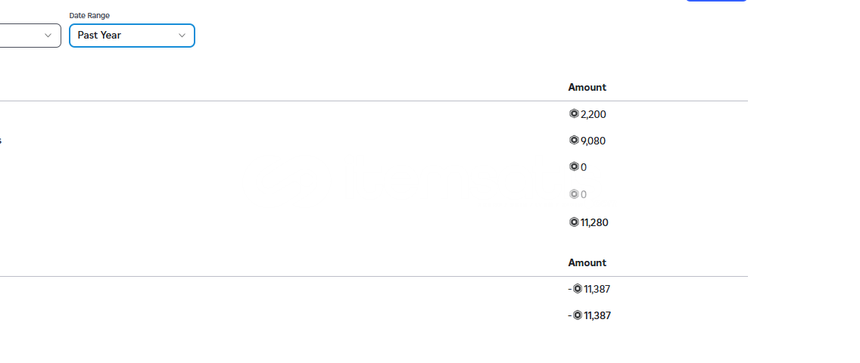Image resolution: width=860 pixels, height=363 pixels.
Task: Select the 9,080 amount value
Action: 594,141
